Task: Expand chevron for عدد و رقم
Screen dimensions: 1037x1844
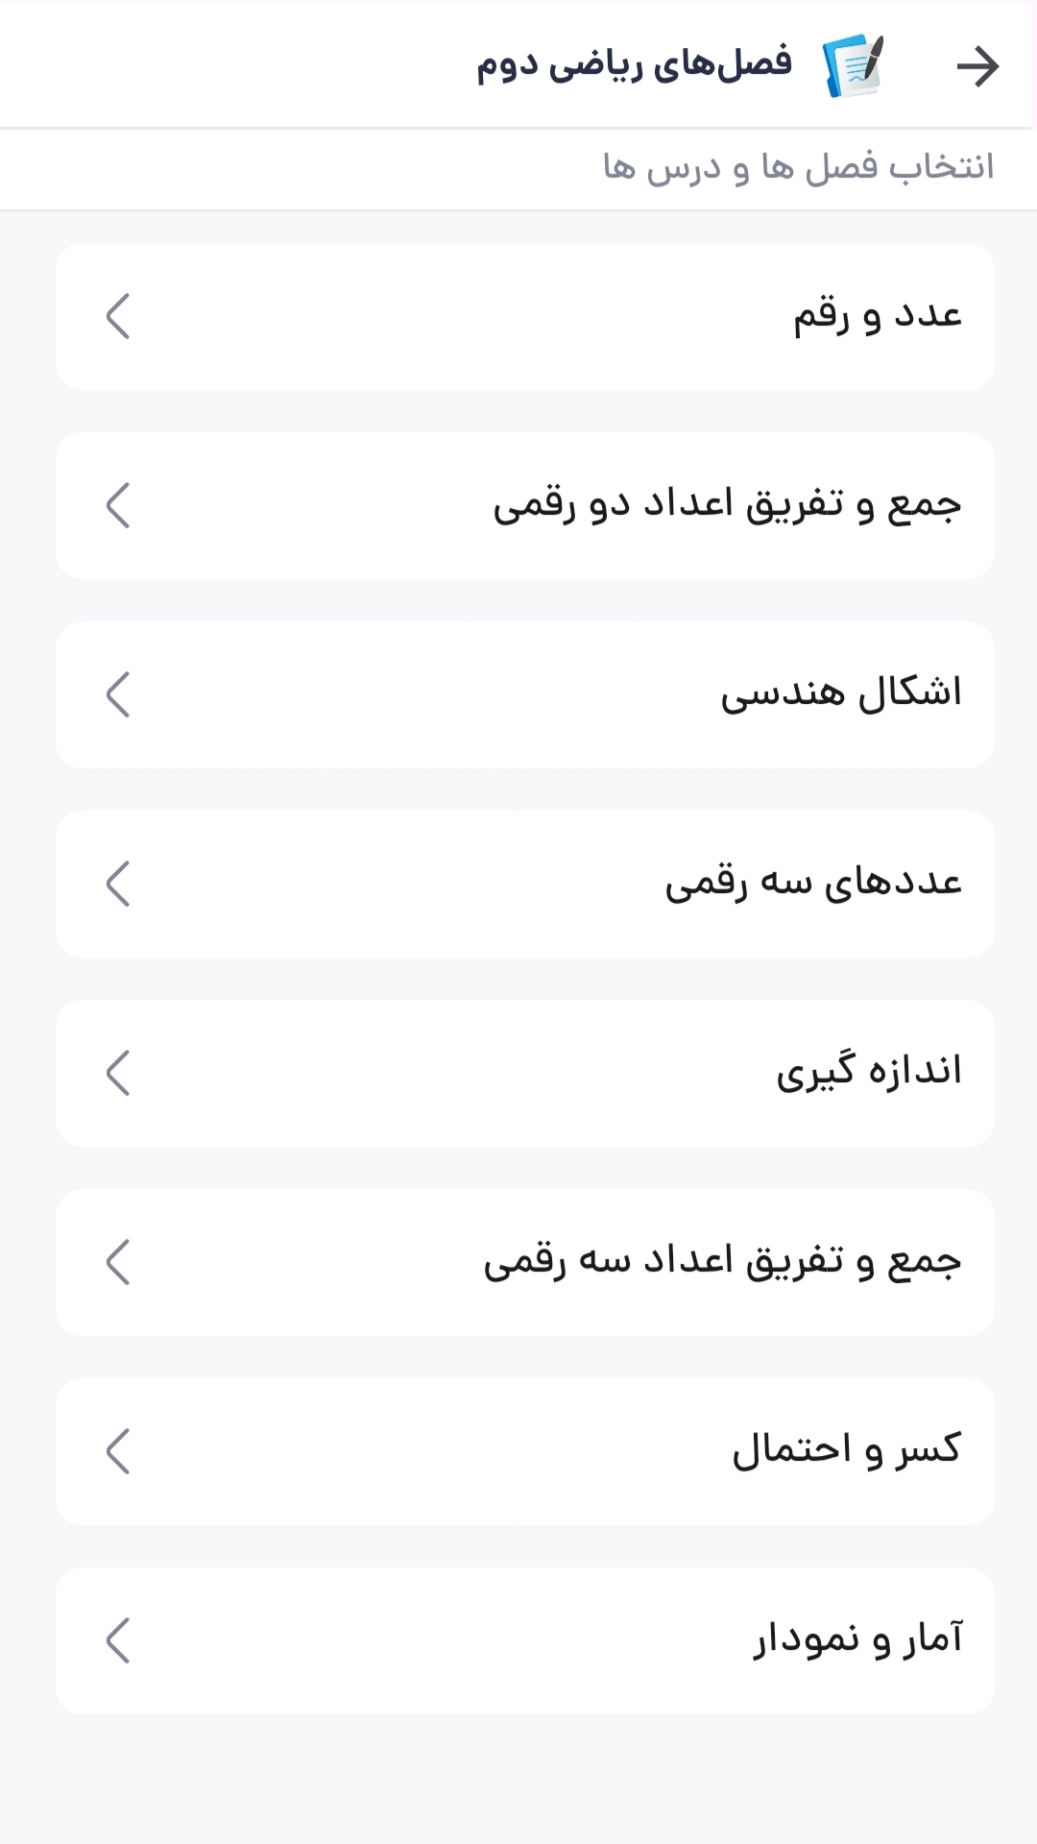Action: click(x=118, y=316)
